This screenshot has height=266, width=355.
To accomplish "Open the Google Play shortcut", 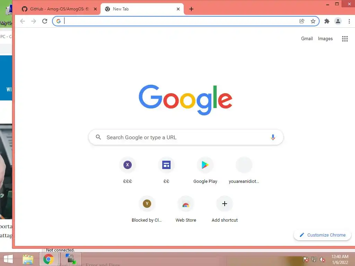I will coord(205,165).
